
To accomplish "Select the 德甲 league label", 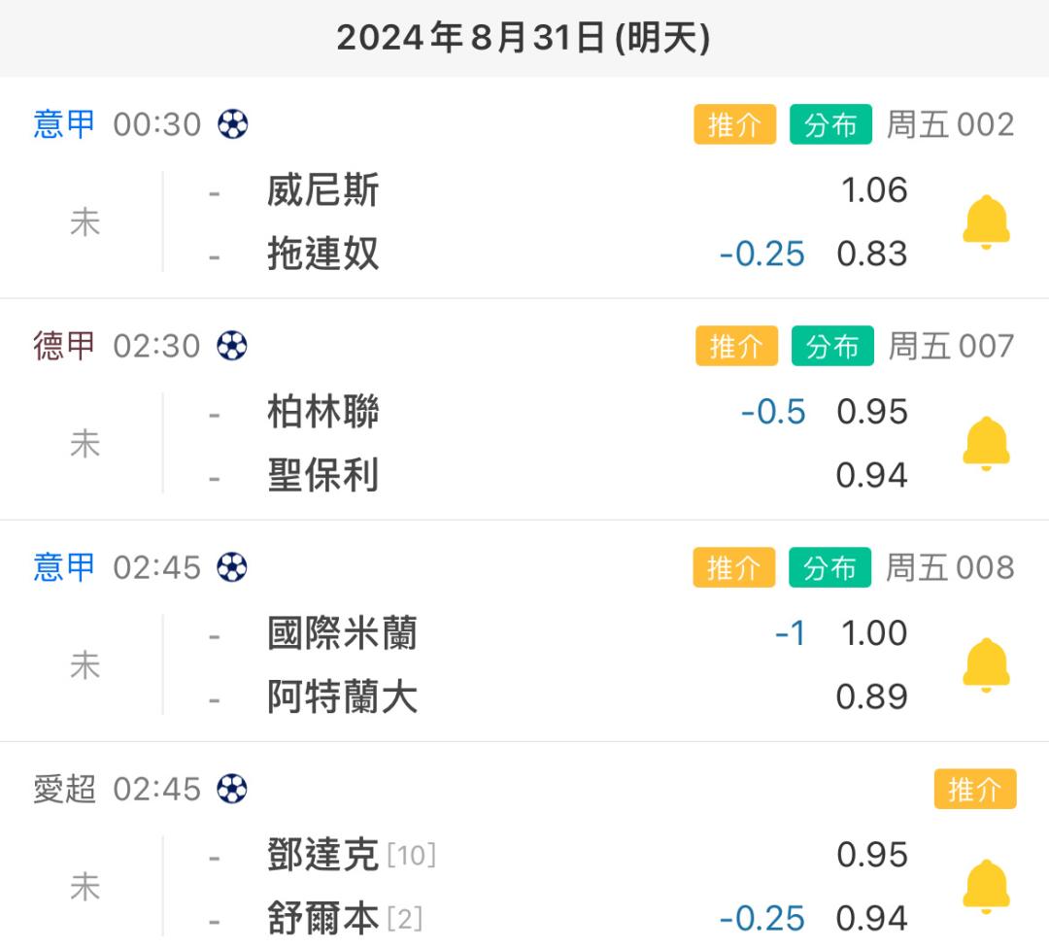I will 64,346.
